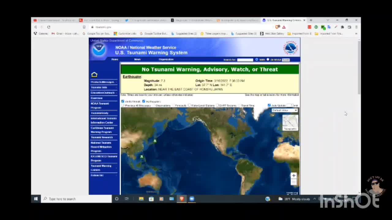Switch to the YouTube browser tab
Viewport: 392px width, 220px height.
pos(54,20)
